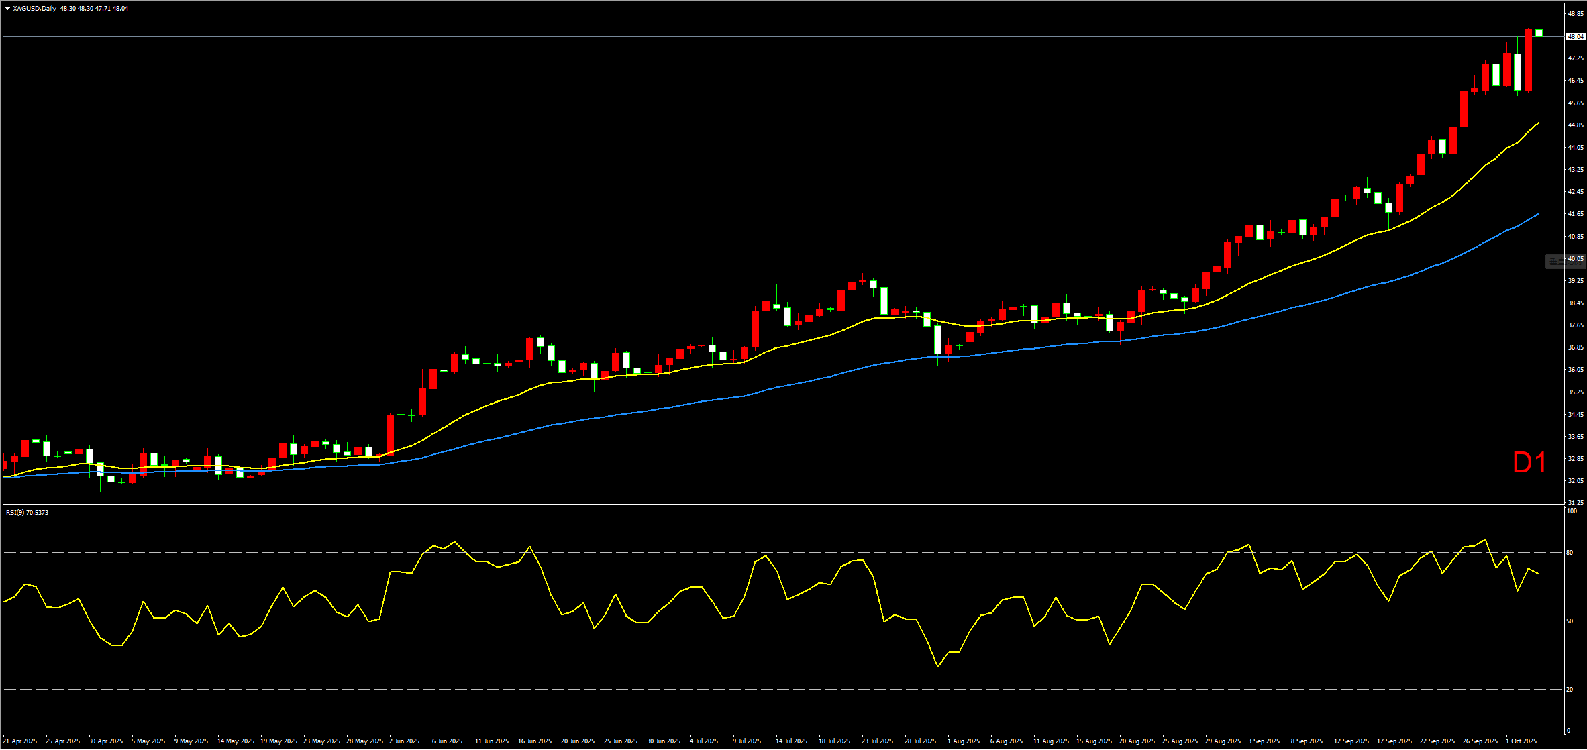Click the 2 Jun 2025 date label

pos(404,741)
